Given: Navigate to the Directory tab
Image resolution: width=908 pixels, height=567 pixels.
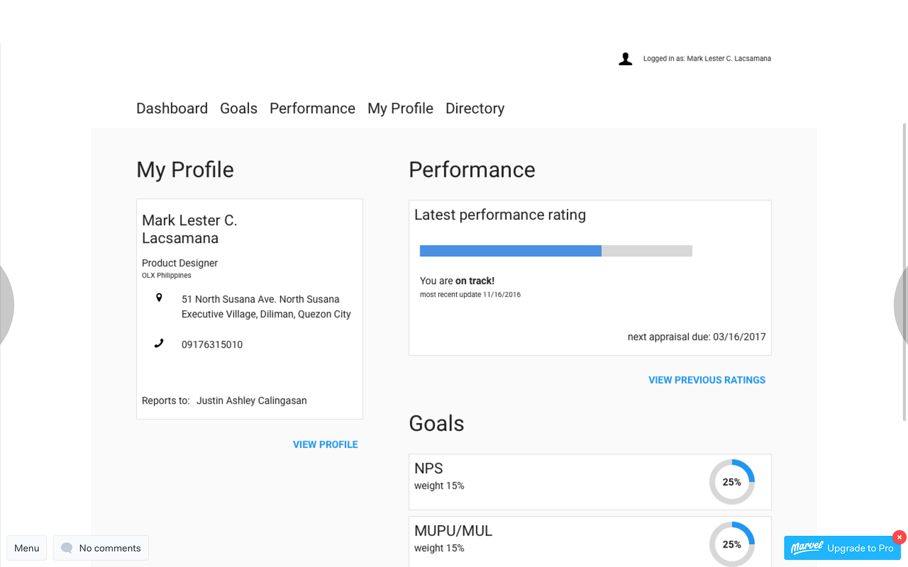Looking at the screenshot, I should pyautogui.click(x=475, y=108).
